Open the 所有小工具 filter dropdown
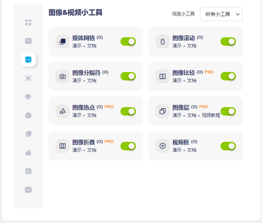 point(221,14)
